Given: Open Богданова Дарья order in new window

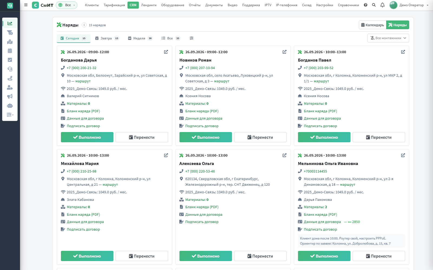Looking at the screenshot, I should (166, 52).
